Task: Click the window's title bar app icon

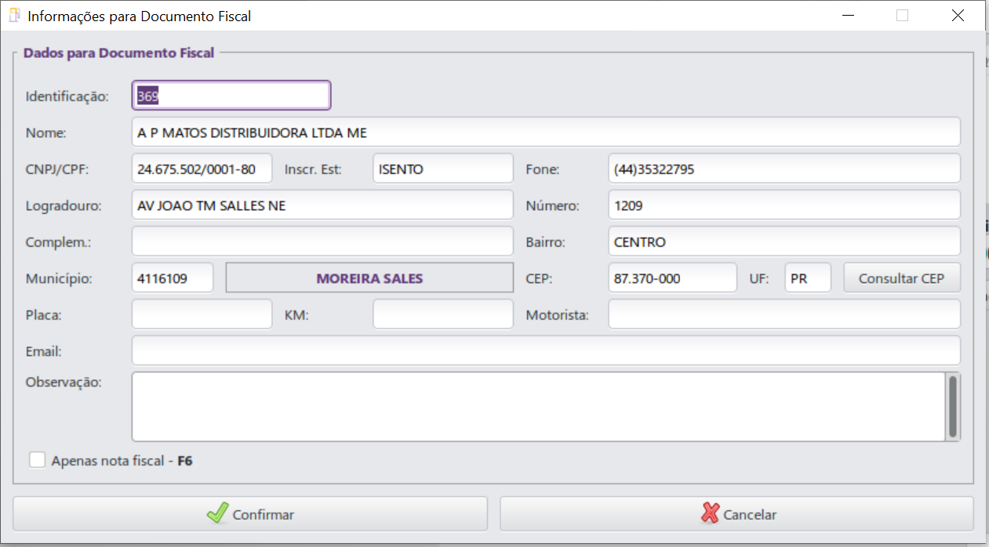Action: point(14,15)
